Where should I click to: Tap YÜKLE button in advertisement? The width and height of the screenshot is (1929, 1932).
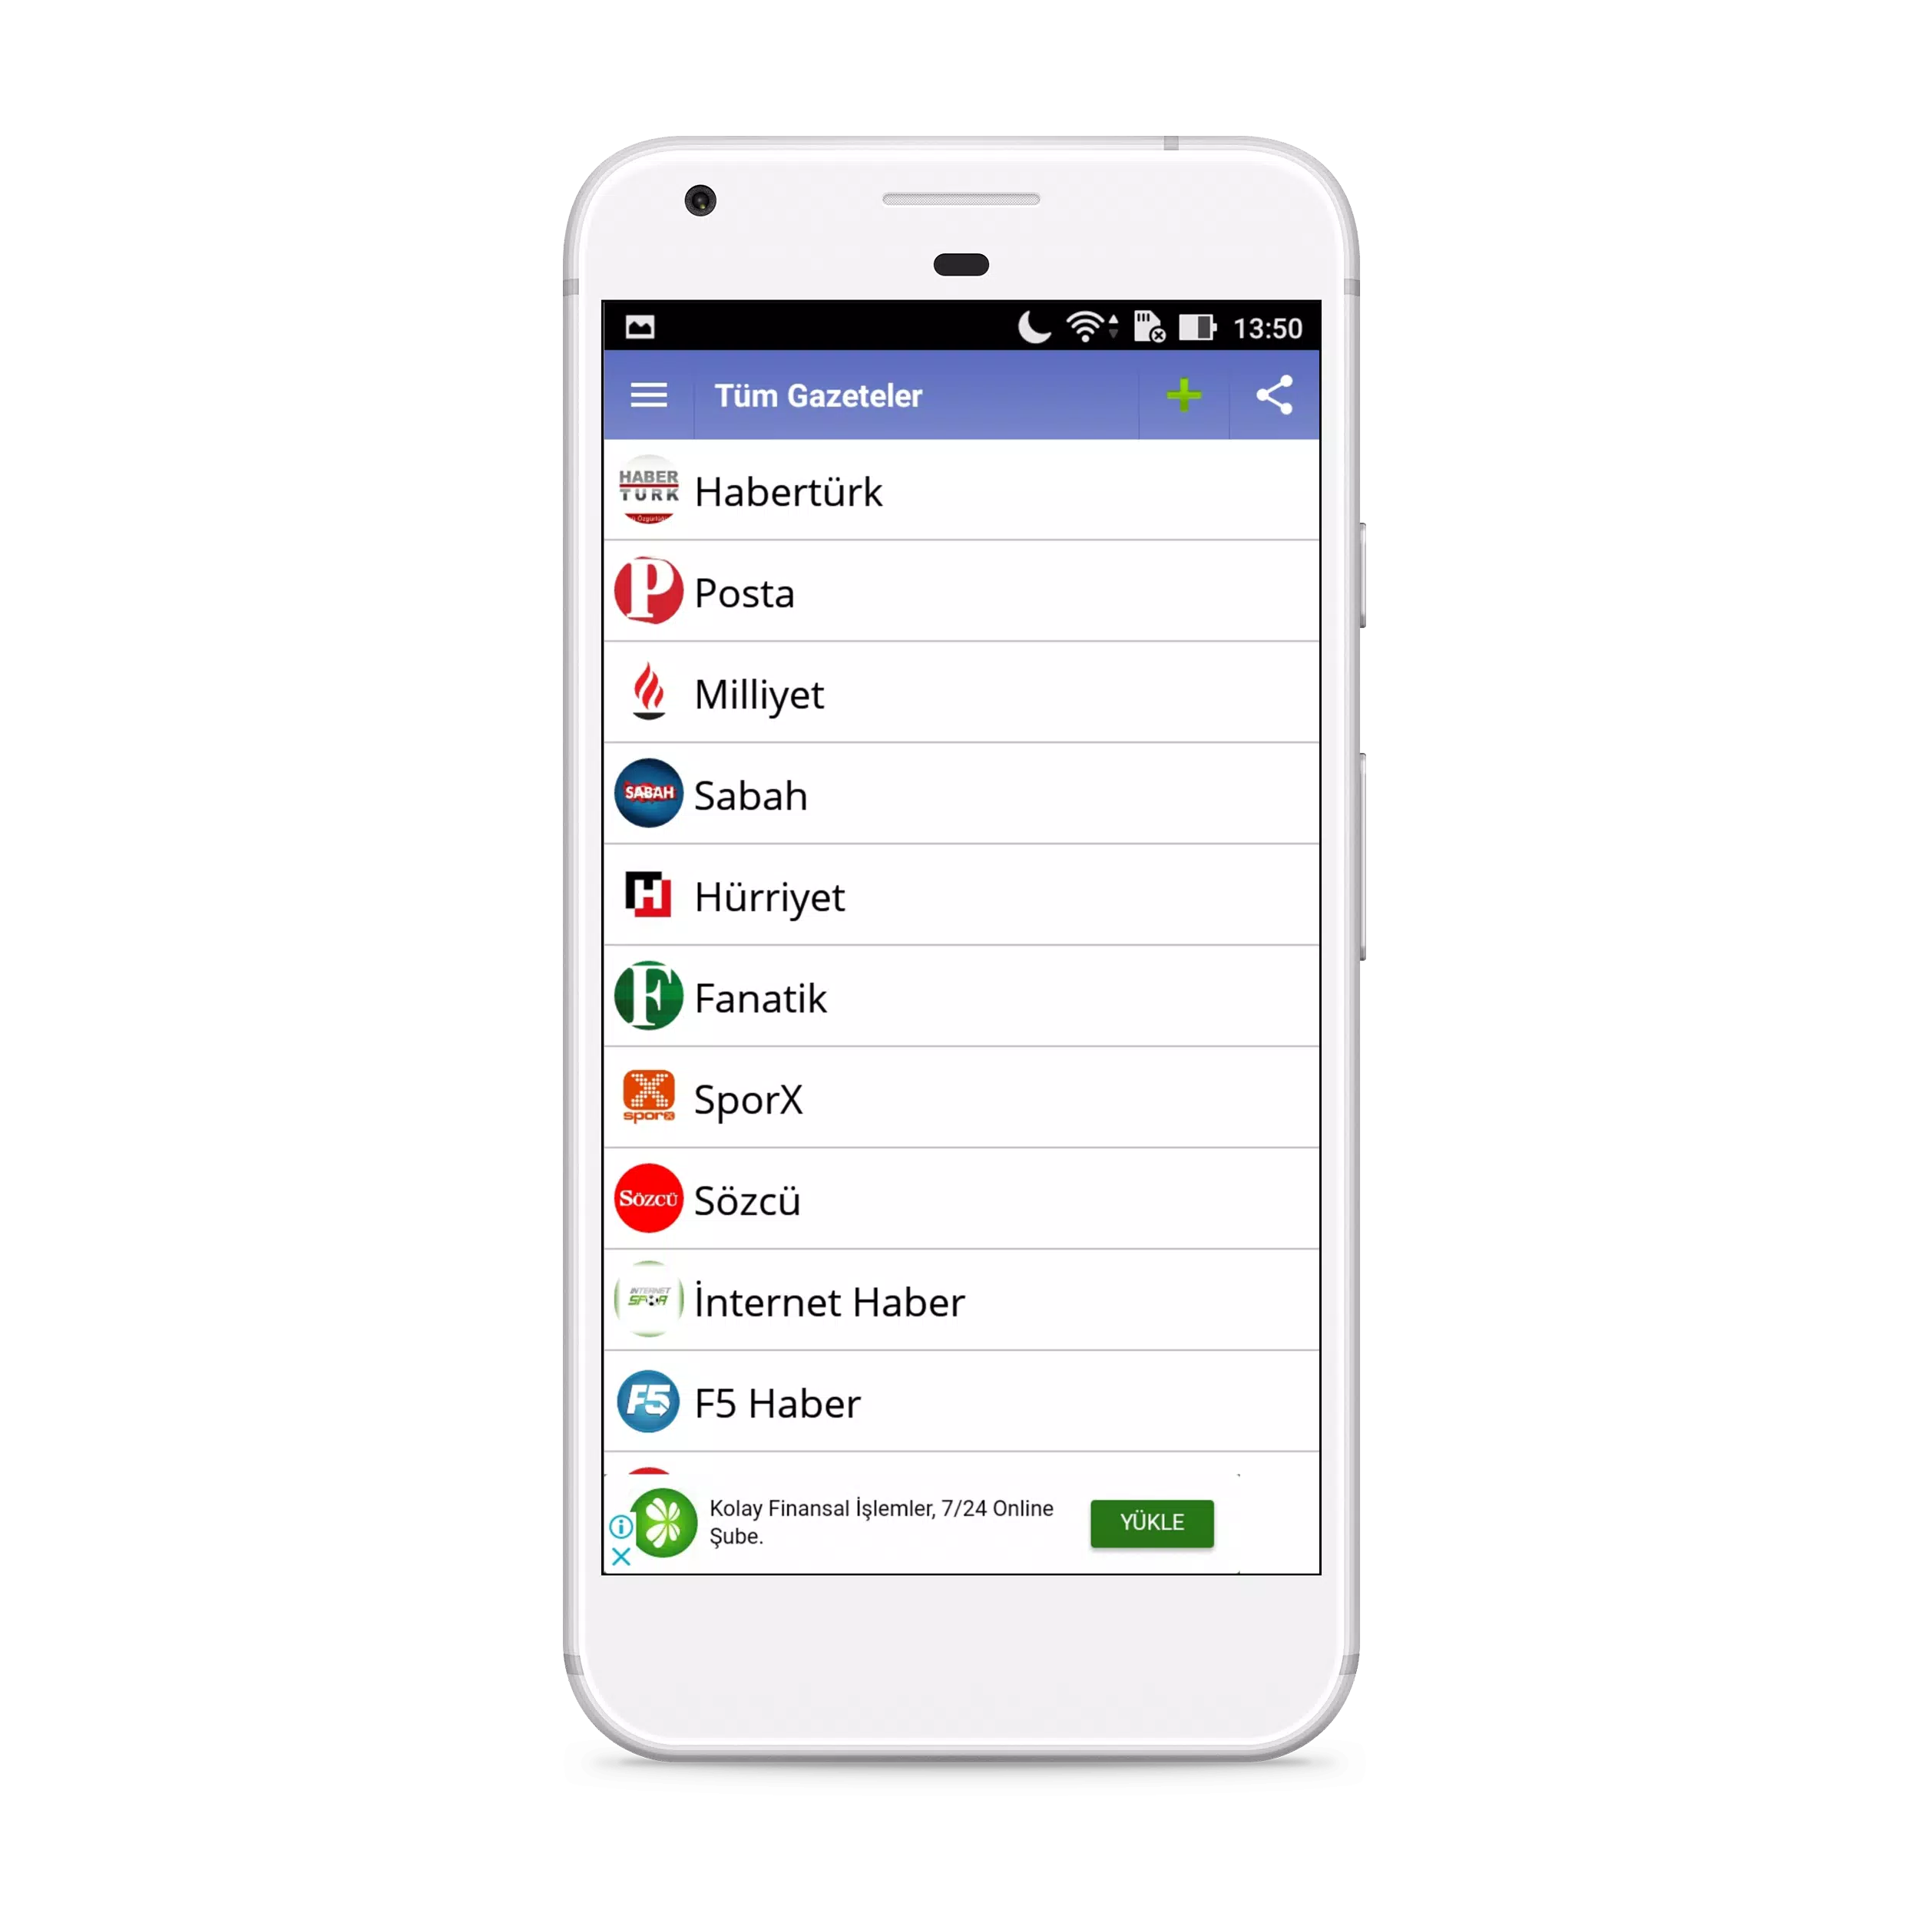point(1152,1522)
